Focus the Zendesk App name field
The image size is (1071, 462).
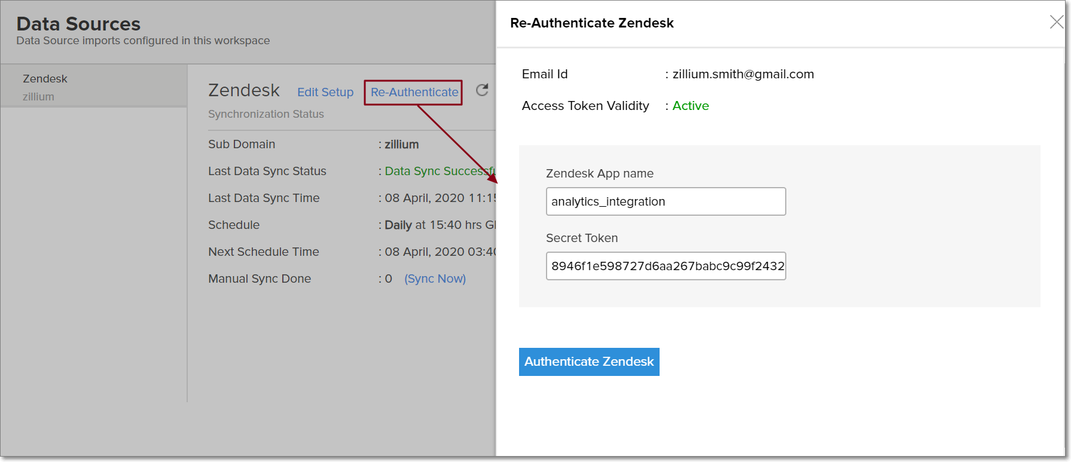tap(665, 201)
